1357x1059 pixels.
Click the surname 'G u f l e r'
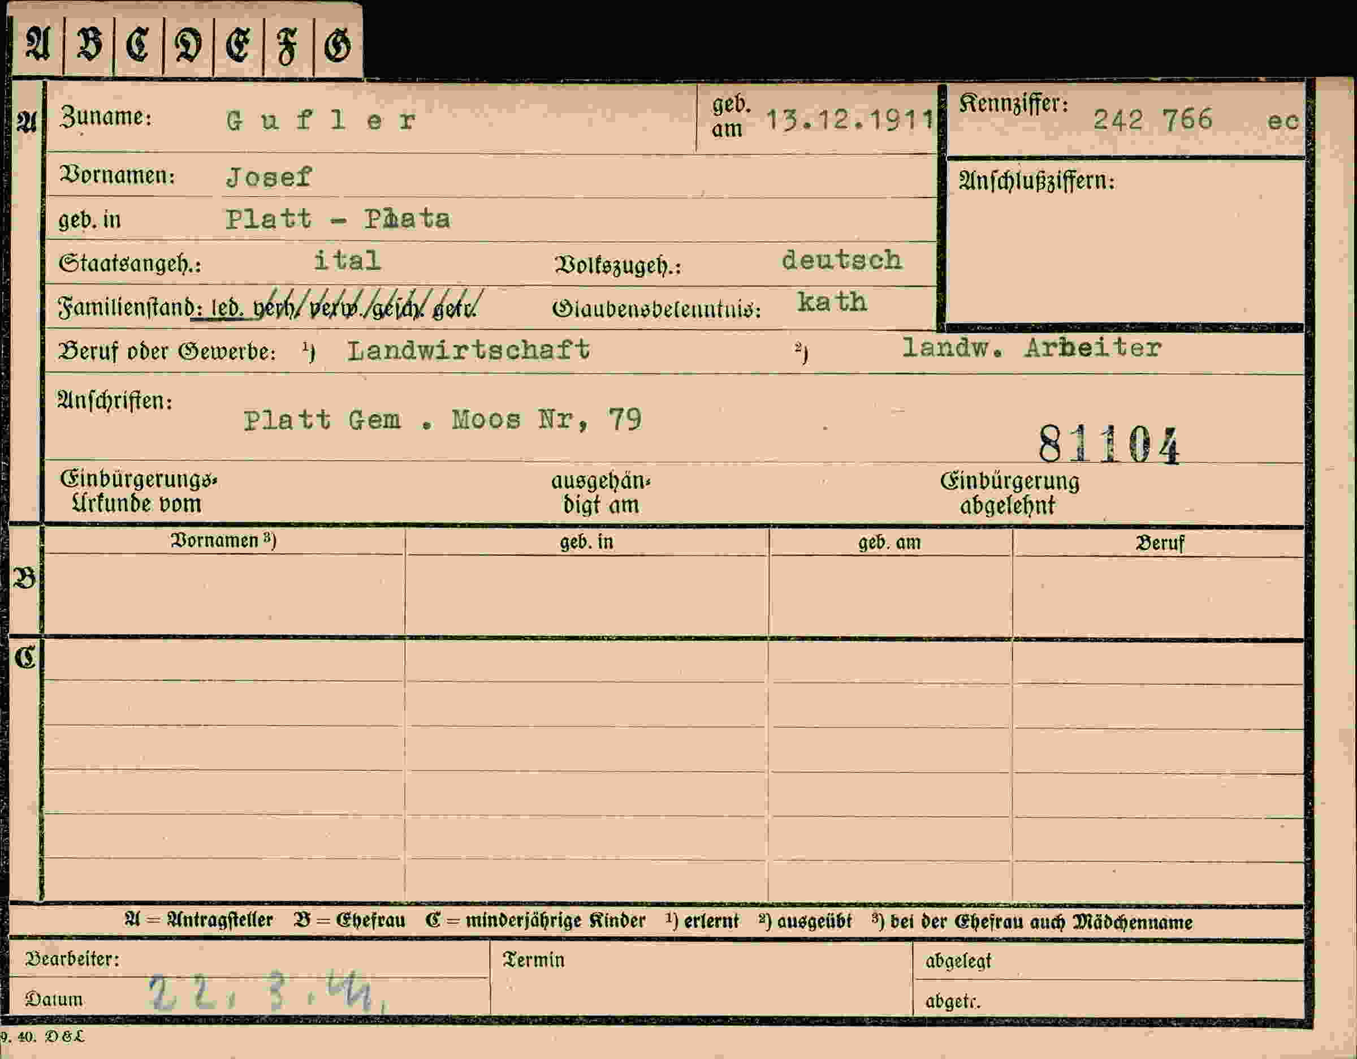321,120
